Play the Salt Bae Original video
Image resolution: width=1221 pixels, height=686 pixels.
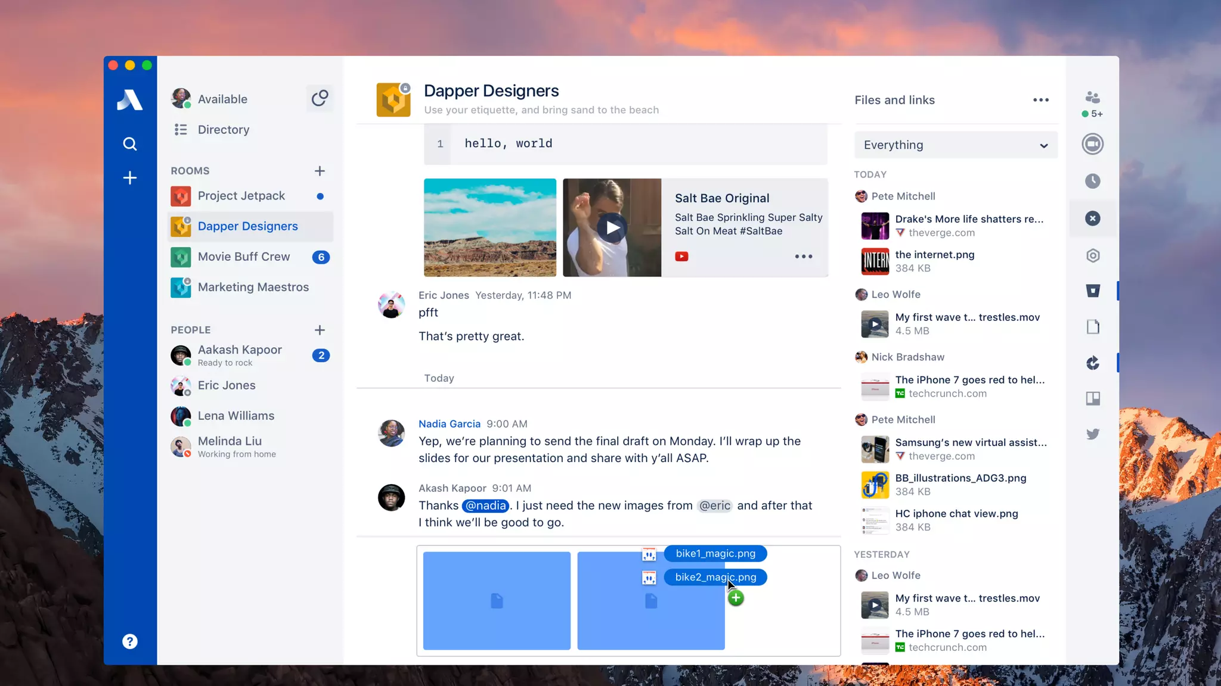click(x=612, y=227)
